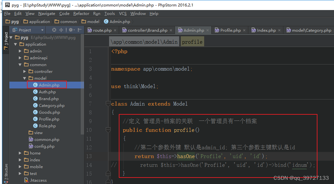Click model in the breadcrumb bar
334x184 pixels.
tap(90, 22)
